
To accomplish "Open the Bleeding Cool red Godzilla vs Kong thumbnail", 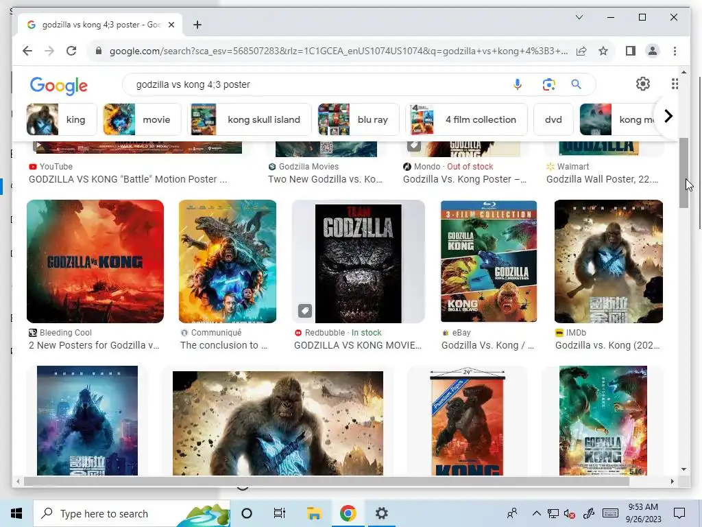I will pyautogui.click(x=95, y=261).
